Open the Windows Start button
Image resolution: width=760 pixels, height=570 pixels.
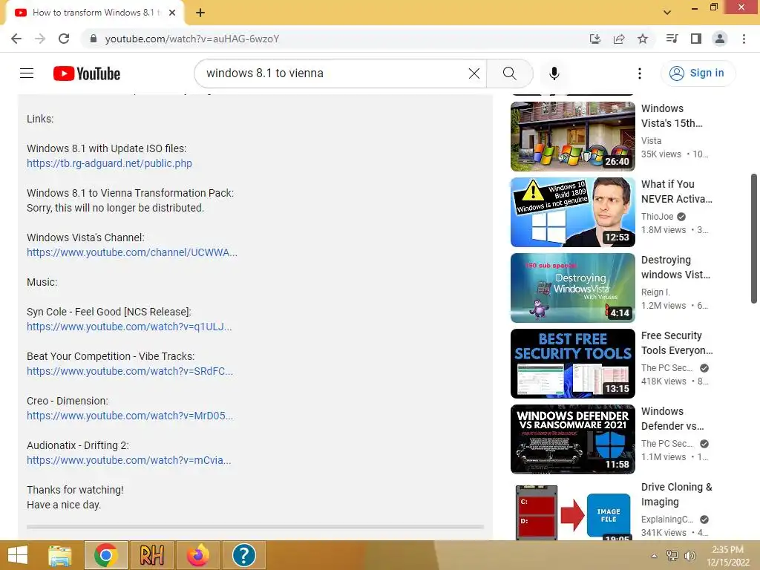tap(18, 555)
